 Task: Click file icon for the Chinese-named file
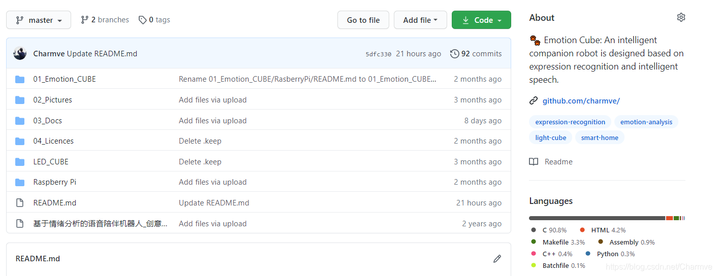coord(20,224)
